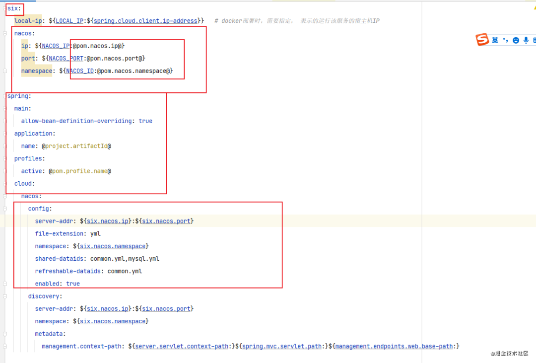Image resolution: width=536 pixels, height=363 pixels.
Task: Collapse the cloud: block fold marker
Action: [5, 184]
